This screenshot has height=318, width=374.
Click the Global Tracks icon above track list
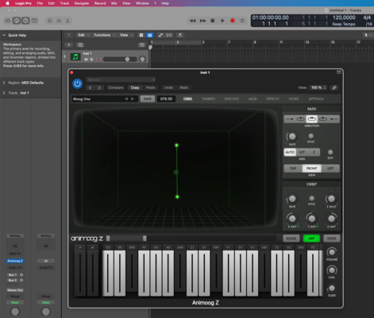[x=142, y=45]
